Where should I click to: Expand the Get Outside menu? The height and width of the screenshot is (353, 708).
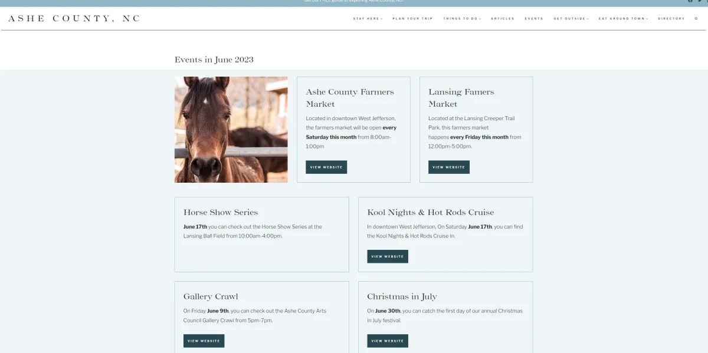571,19
